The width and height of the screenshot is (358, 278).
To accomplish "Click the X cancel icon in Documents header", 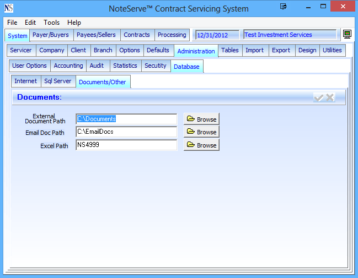I will click(330, 97).
